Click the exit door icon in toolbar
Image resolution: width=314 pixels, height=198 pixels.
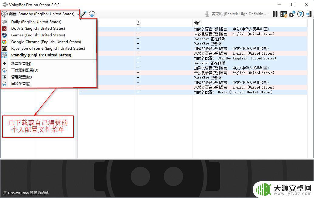[x=309, y=14]
